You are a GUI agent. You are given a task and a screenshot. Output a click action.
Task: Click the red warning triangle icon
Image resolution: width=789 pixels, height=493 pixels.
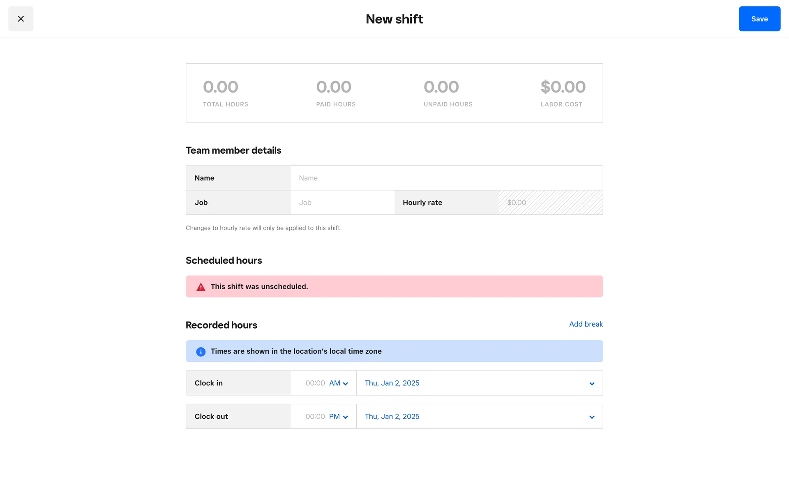(201, 287)
